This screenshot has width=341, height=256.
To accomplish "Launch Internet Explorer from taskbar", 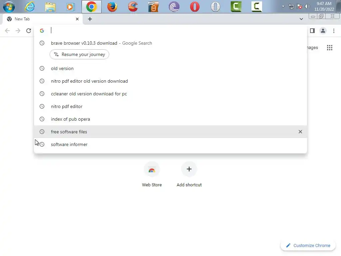I will coord(30,7).
